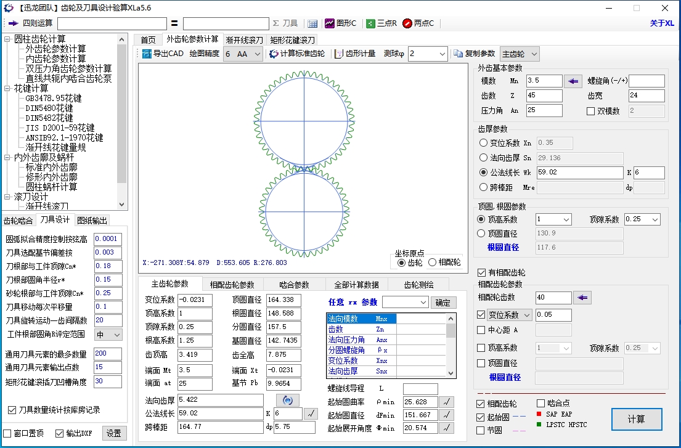Switch to the 图纸输出 tab
The height and width of the screenshot is (448, 681).
point(92,221)
